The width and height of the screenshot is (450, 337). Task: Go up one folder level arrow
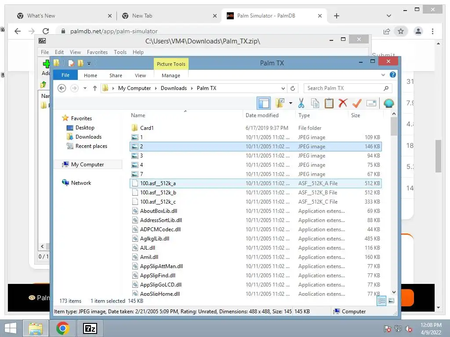95,88
